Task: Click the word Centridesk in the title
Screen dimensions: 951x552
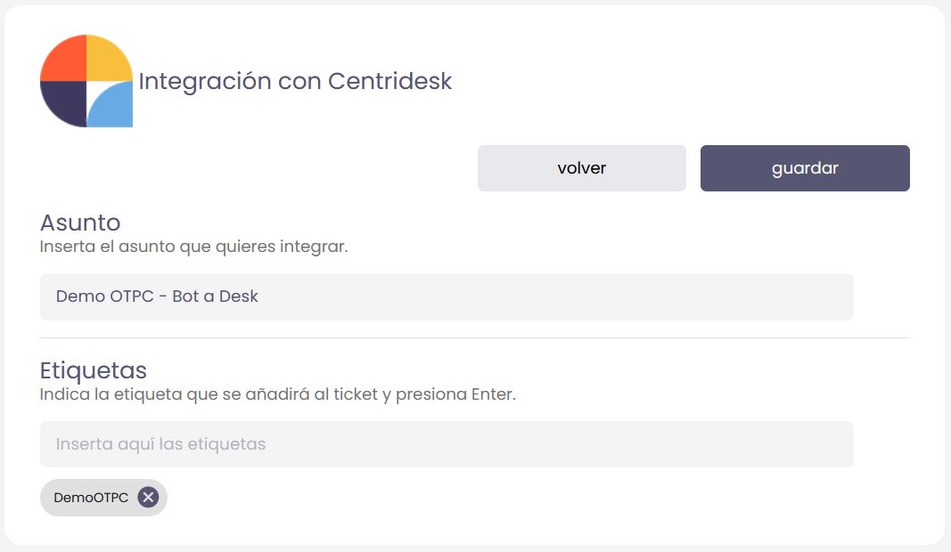Action: click(x=389, y=81)
